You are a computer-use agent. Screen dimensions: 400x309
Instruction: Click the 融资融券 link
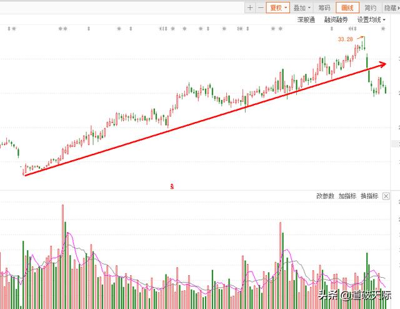(336, 19)
